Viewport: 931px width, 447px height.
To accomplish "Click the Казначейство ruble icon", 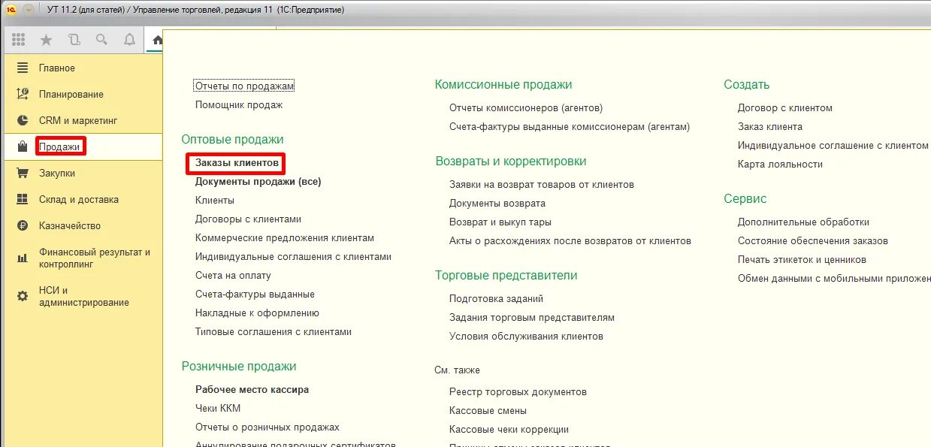I will click(23, 225).
